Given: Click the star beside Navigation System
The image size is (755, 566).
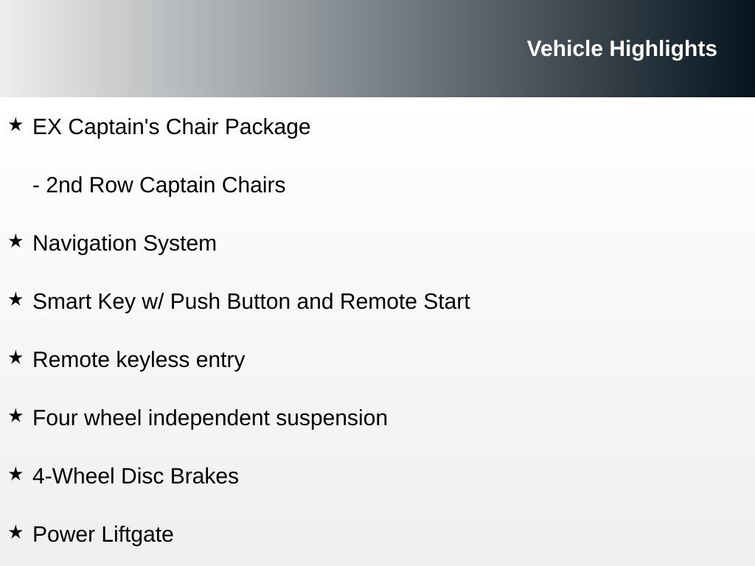Looking at the screenshot, I should click(15, 241).
